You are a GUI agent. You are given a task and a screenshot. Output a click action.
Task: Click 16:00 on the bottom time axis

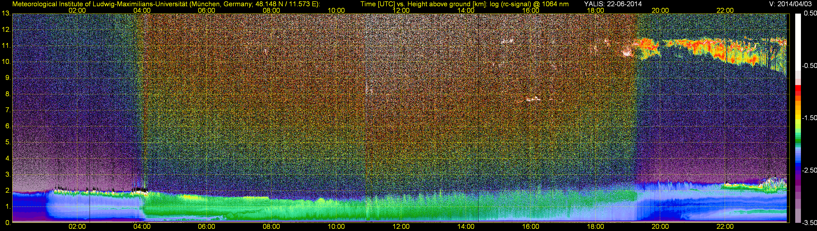531,227
